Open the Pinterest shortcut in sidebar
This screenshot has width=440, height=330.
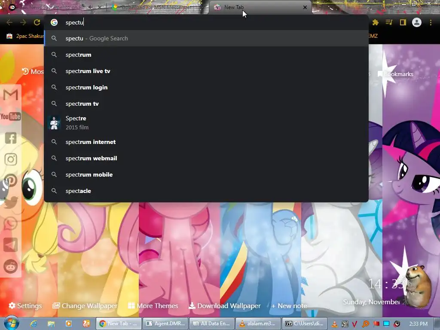[x=11, y=180]
